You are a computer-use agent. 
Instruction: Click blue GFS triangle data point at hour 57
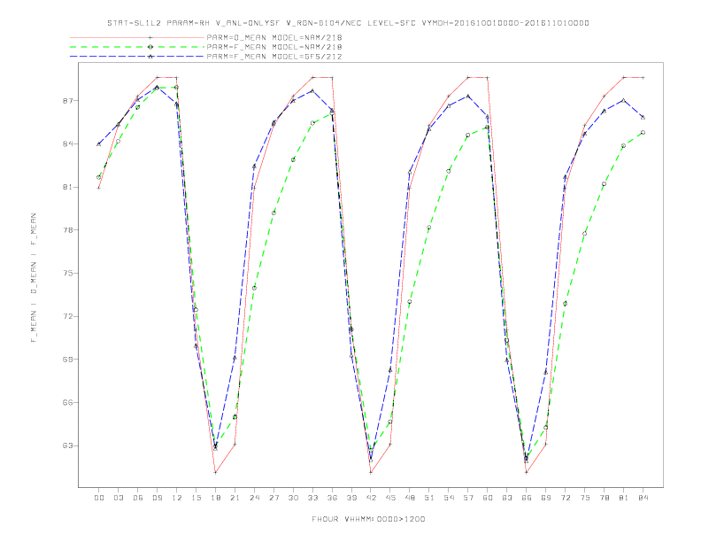(x=468, y=97)
